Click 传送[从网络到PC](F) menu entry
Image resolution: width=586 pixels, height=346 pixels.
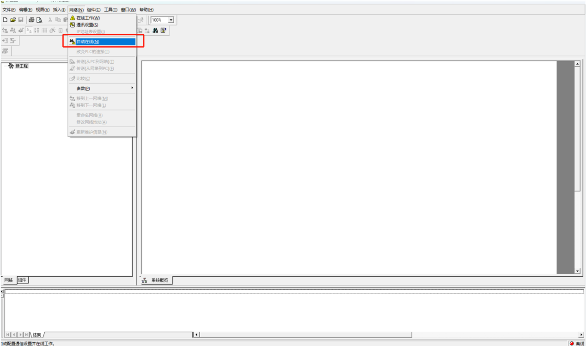[102, 68]
